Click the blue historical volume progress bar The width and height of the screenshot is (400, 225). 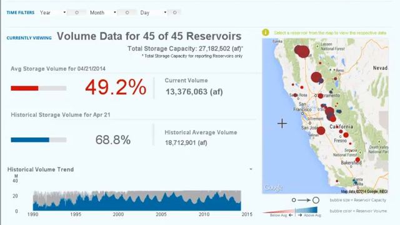pyautogui.click(x=39, y=140)
